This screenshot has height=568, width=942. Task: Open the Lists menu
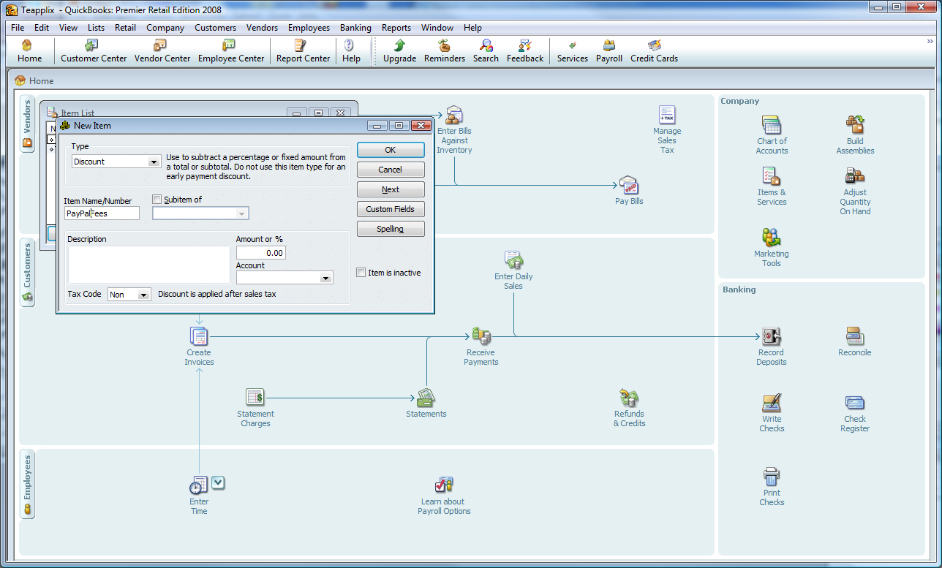pyautogui.click(x=96, y=28)
